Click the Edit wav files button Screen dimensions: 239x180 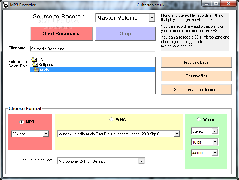point(196,76)
